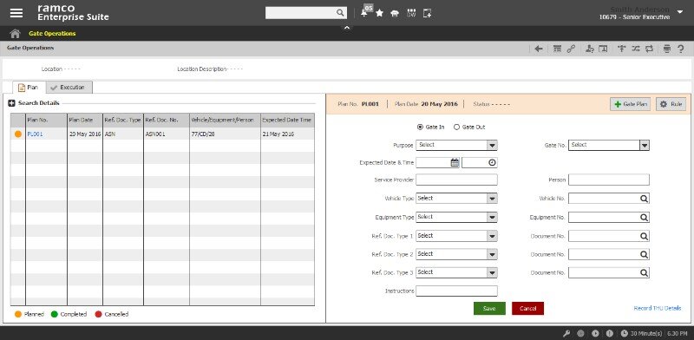Switch to the Execution tab
Image resolution: width=694 pixels, height=340 pixels.
click(69, 88)
